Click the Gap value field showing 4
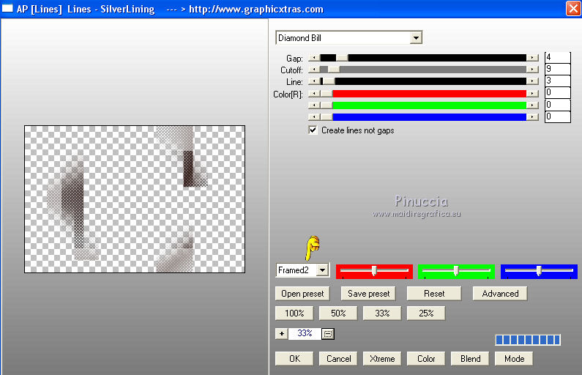The height and width of the screenshot is (375, 582). (558, 58)
